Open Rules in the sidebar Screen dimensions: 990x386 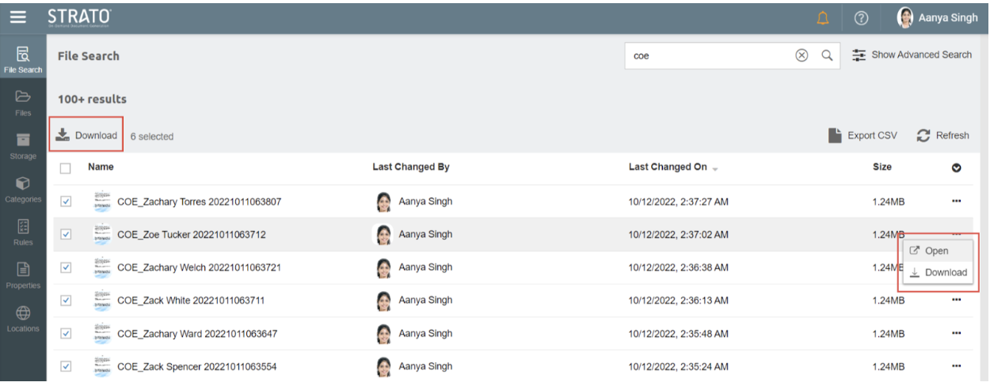(x=23, y=232)
